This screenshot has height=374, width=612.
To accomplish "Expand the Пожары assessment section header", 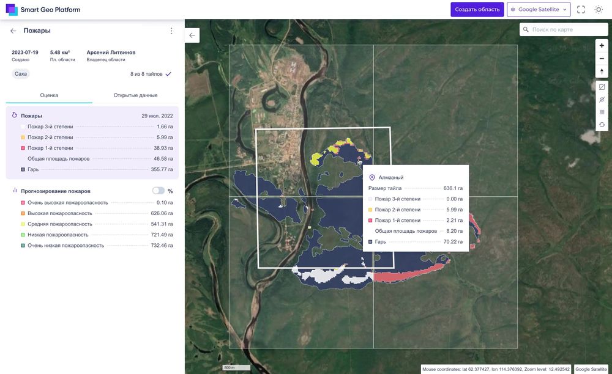I will tap(92, 116).
